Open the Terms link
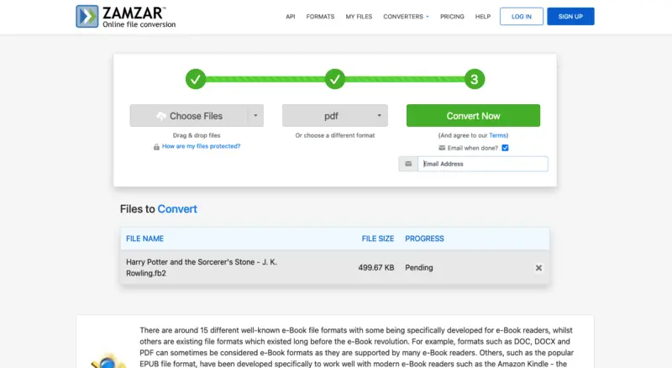 497,135
